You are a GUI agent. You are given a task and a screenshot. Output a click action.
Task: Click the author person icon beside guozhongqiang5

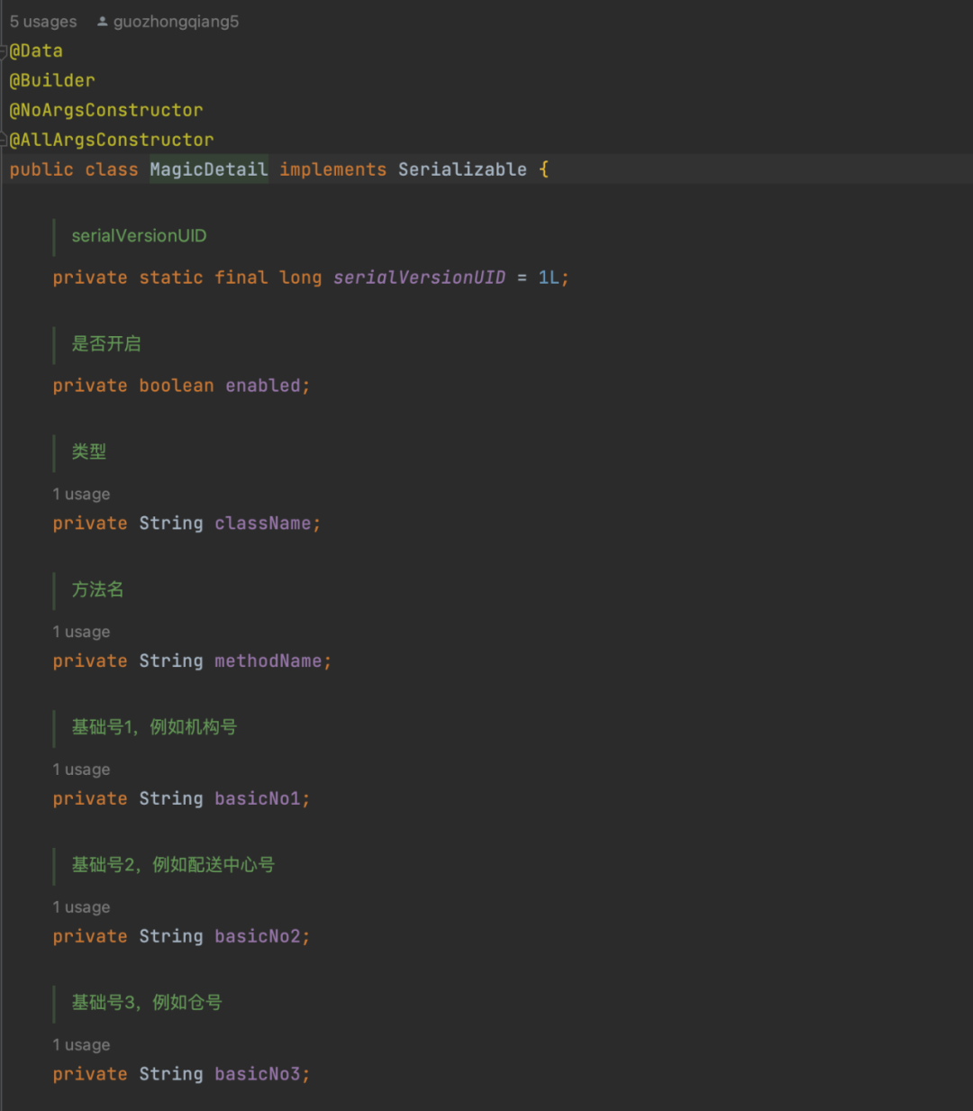coord(102,22)
